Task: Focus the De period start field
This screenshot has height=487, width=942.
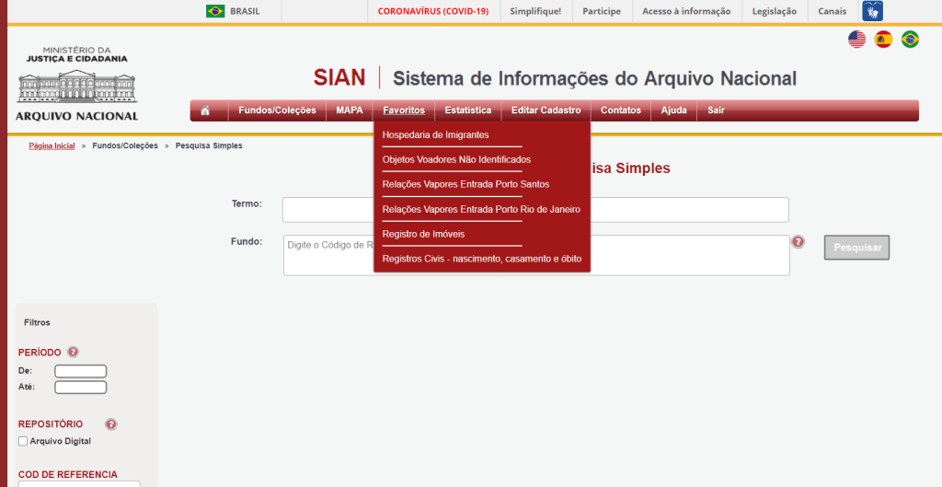Action: tap(80, 371)
